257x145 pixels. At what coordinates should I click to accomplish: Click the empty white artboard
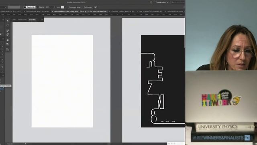pyautogui.click(x=62, y=81)
